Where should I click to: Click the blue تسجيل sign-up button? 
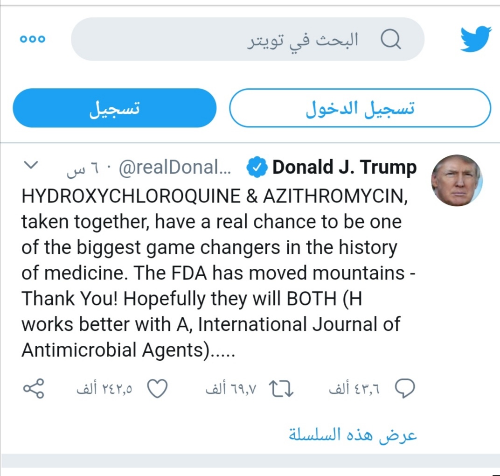(x=114, y=108)
